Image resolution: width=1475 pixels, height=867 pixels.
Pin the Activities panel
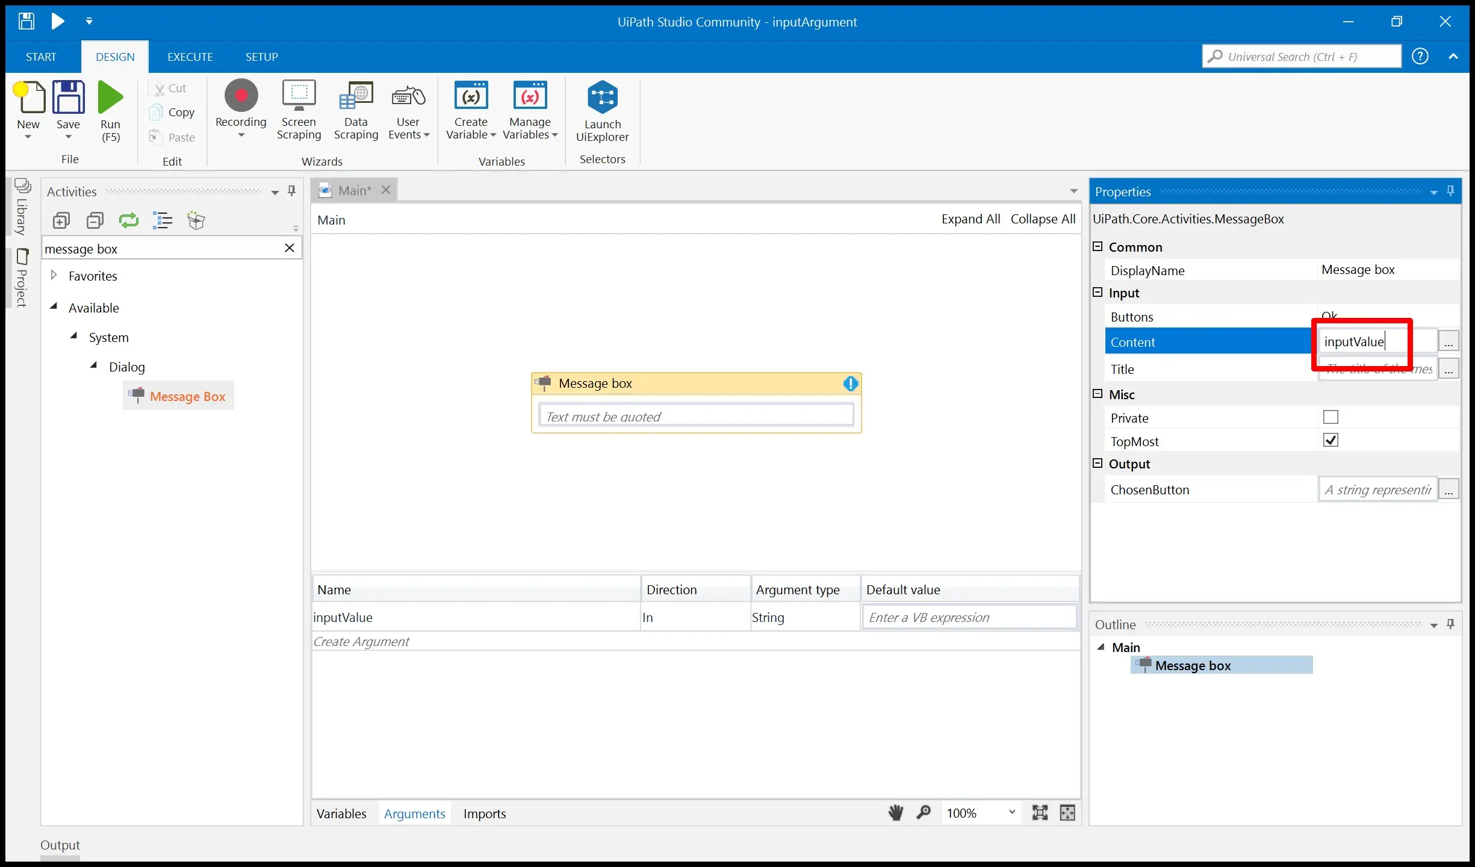pos(291,191)
